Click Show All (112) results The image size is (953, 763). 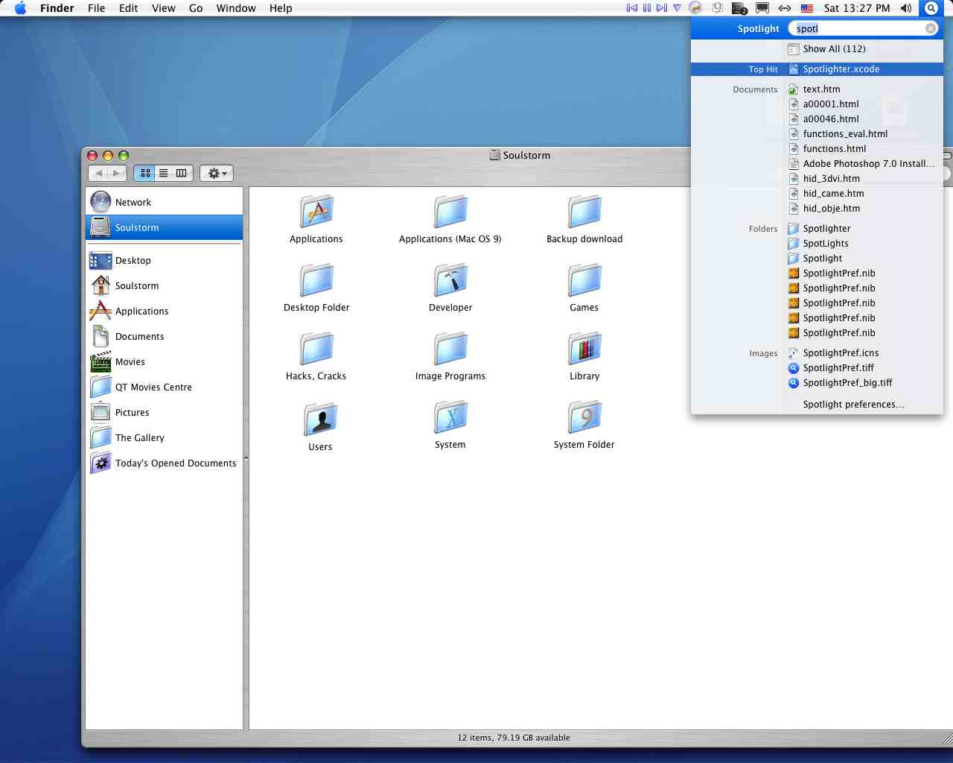pyautogui.click(x=834, y=49)
